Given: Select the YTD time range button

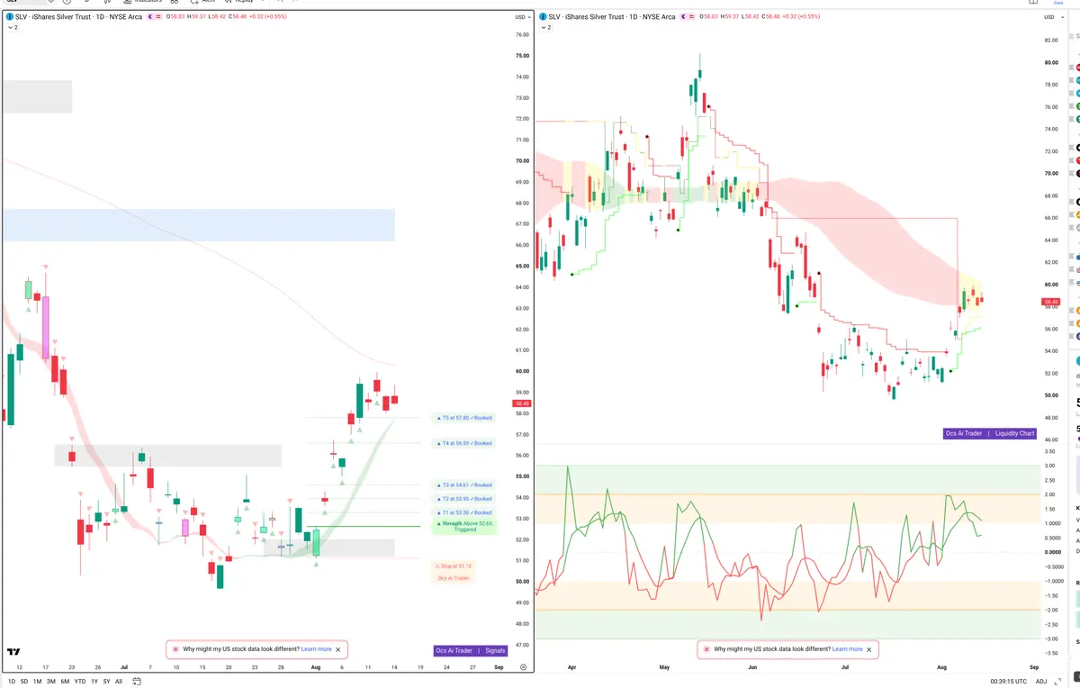Looking at the screenshot, I should pos(80,681).
